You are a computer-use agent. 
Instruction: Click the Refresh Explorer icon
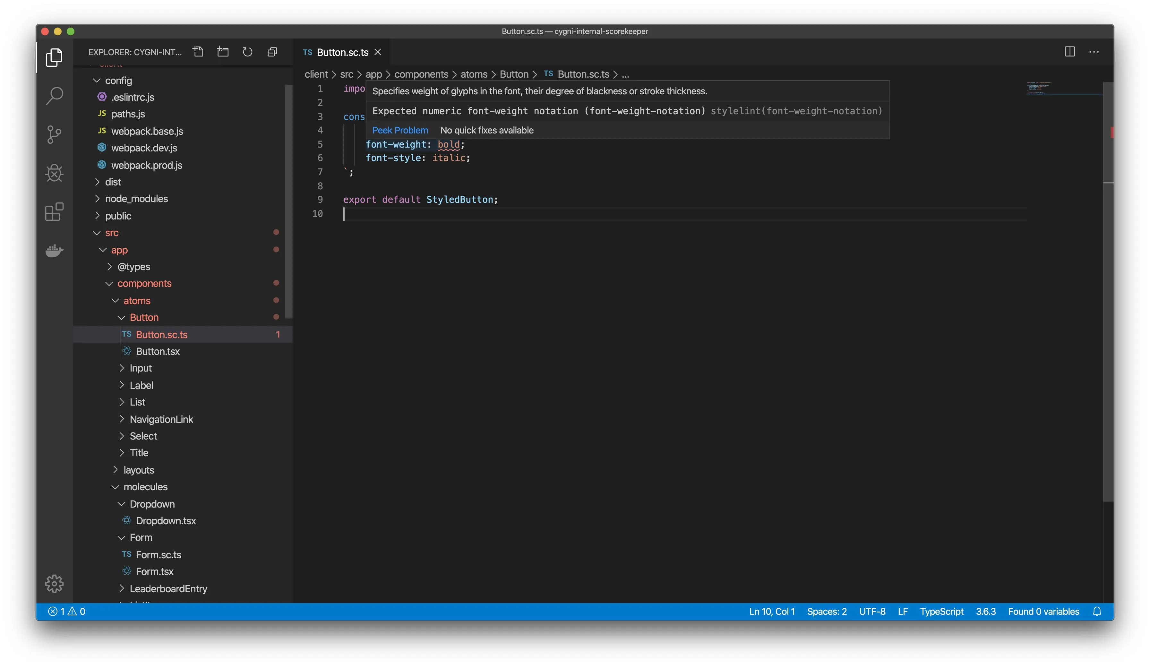247,52
